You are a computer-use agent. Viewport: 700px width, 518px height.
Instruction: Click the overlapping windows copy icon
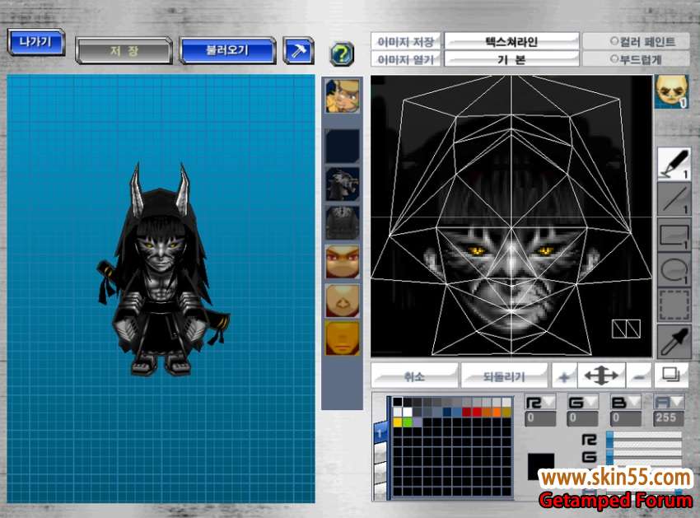coord(671,375)
